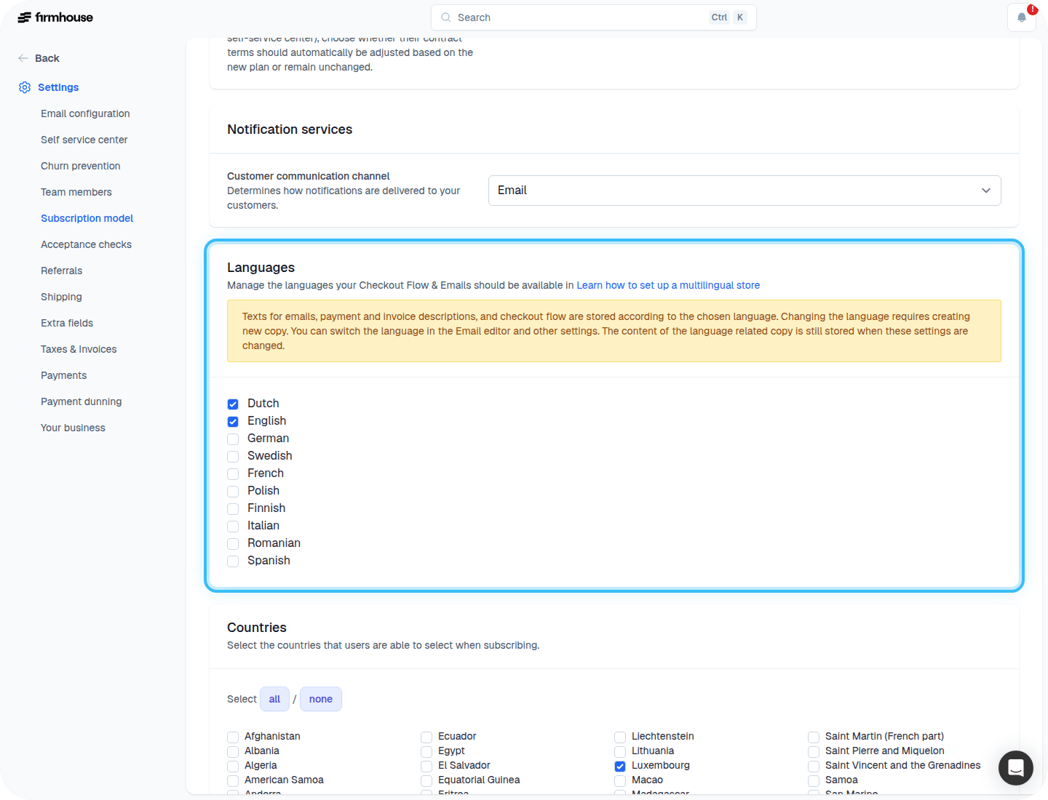Select all countries button

(274, 699)
